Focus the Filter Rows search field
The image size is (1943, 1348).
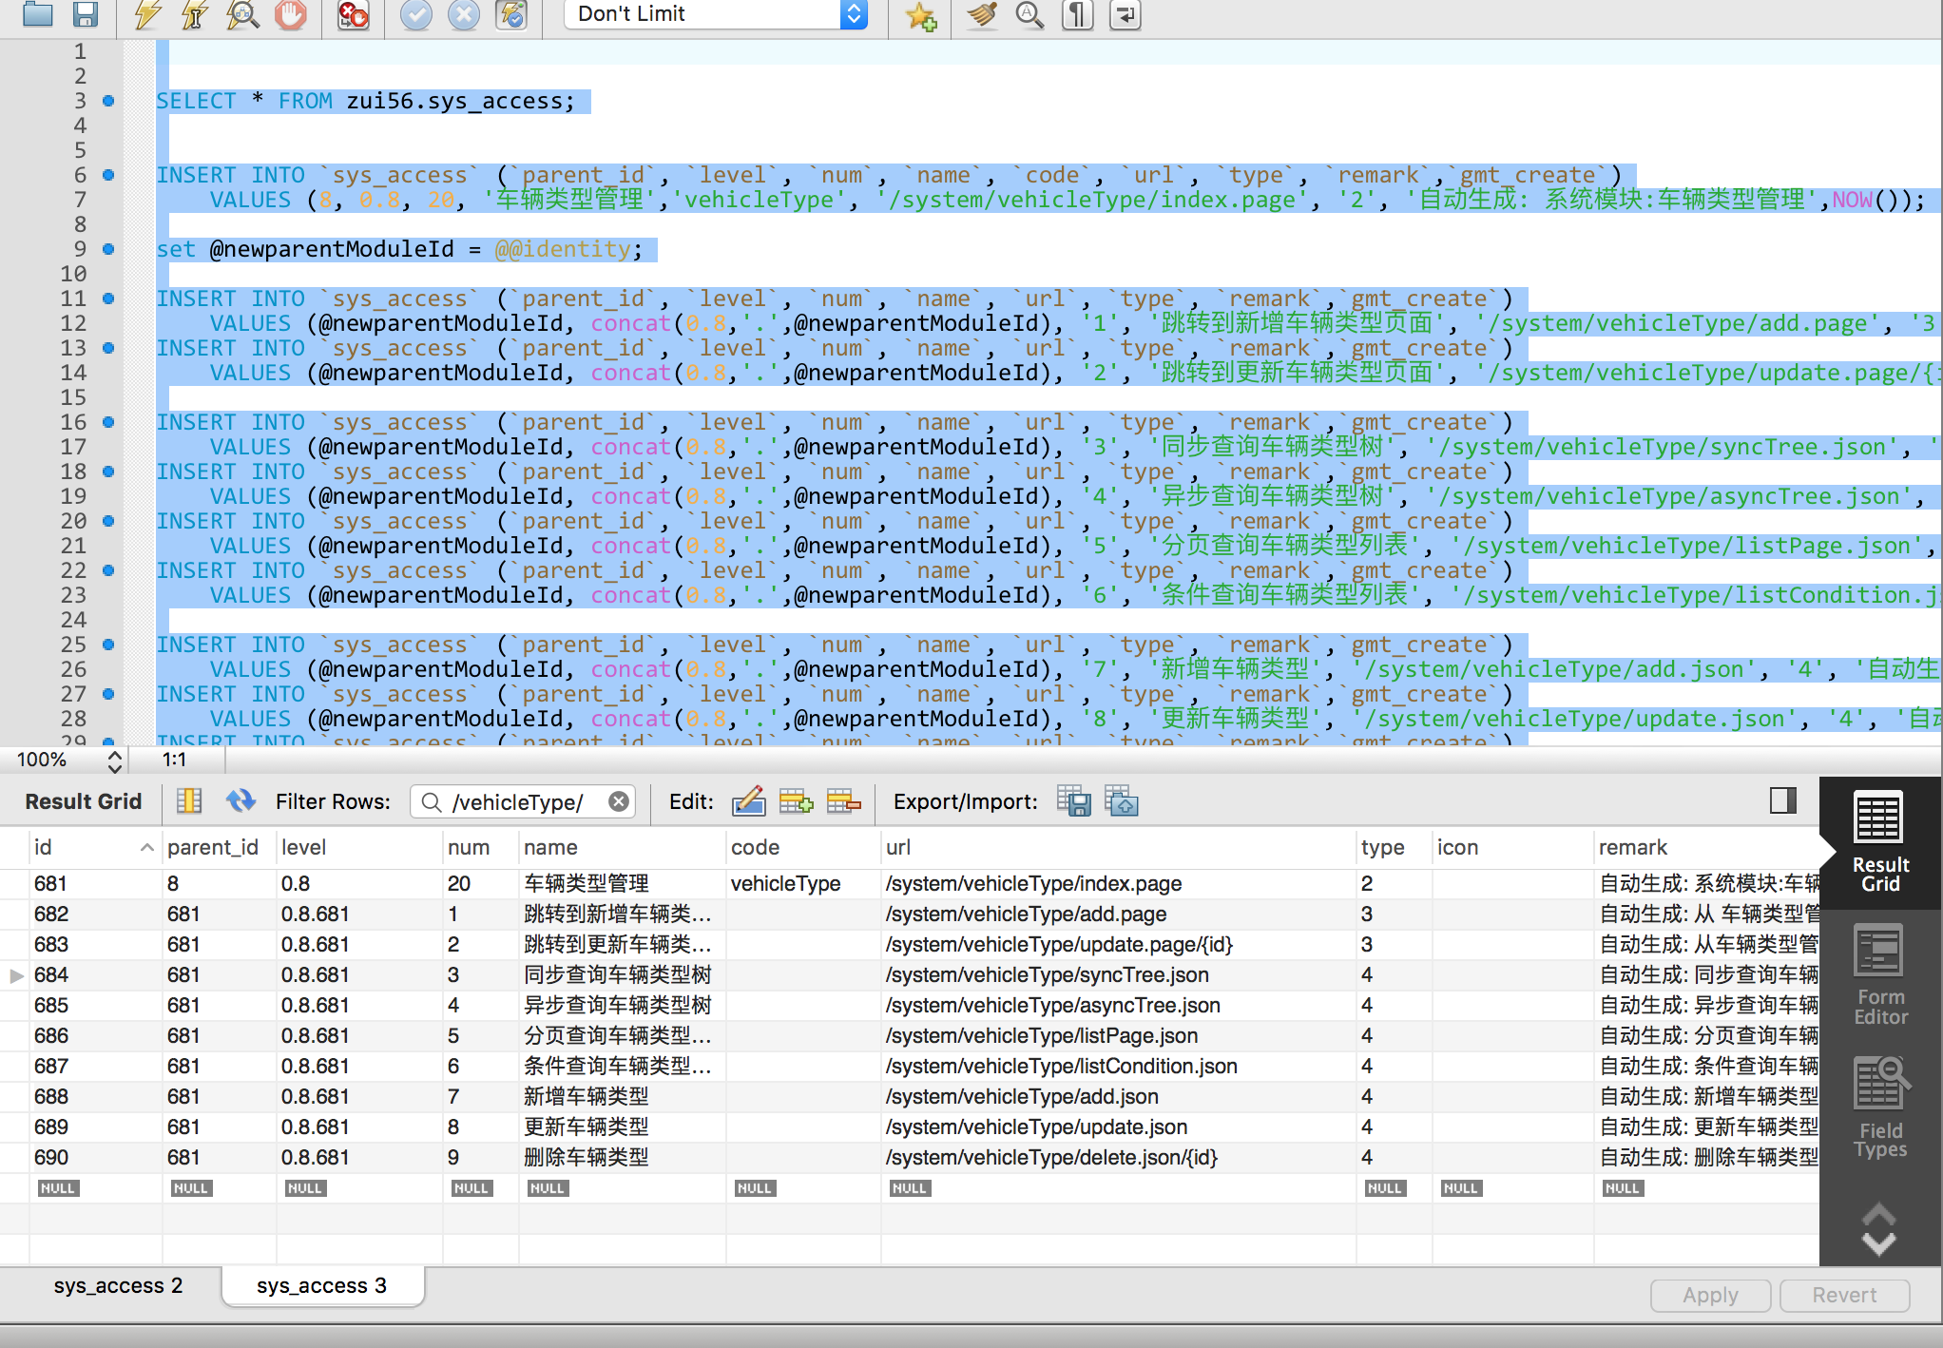(522, 802)
